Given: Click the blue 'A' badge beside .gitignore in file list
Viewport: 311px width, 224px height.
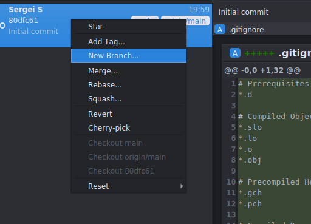Looking at the screenshot, I should tap(220, 30).
